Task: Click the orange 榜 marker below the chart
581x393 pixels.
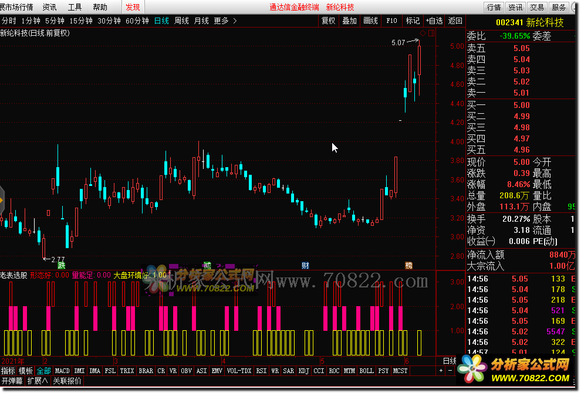Action: [x=408, y=265]
